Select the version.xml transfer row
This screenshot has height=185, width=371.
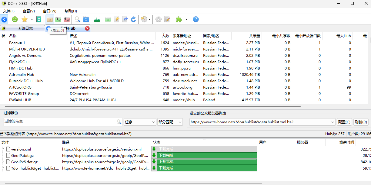(185, 149)
